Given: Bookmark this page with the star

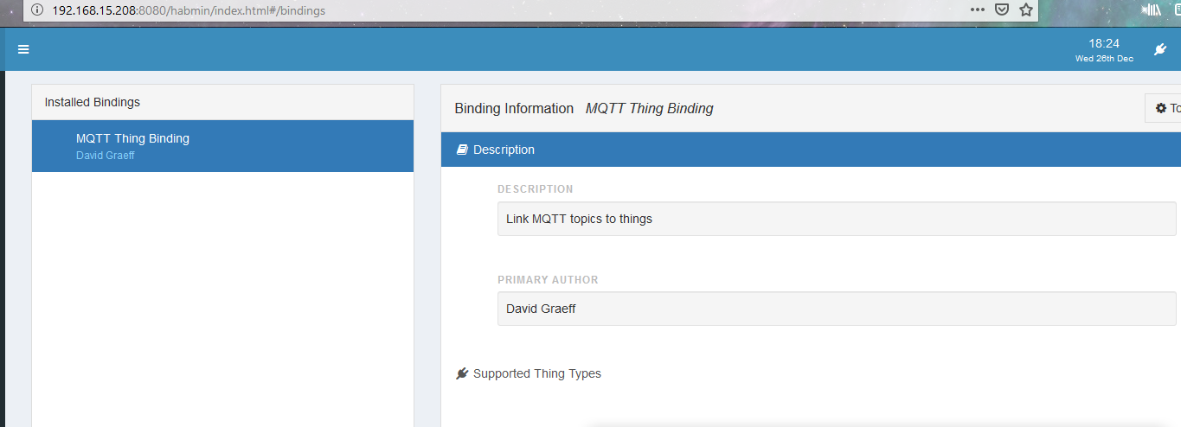Looking at the screenshot, I should click(x=1025, y=10).
